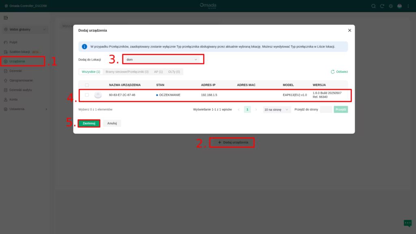Check the select-all checkbox in table header
The width and height of the screenshot is (416, 234).
[x=87, y=85]
